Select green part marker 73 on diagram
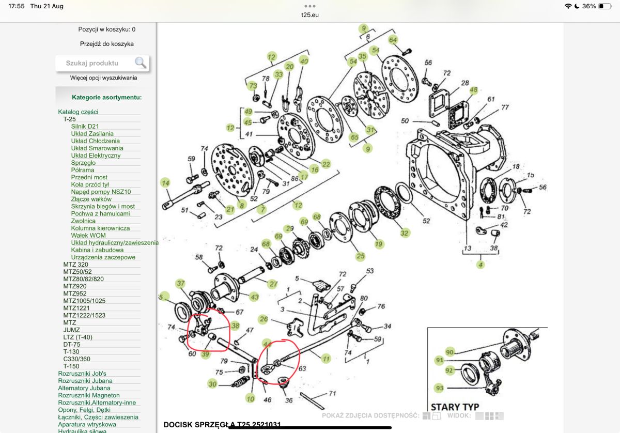Screen dimensions: 620x433 click(253, 85)
